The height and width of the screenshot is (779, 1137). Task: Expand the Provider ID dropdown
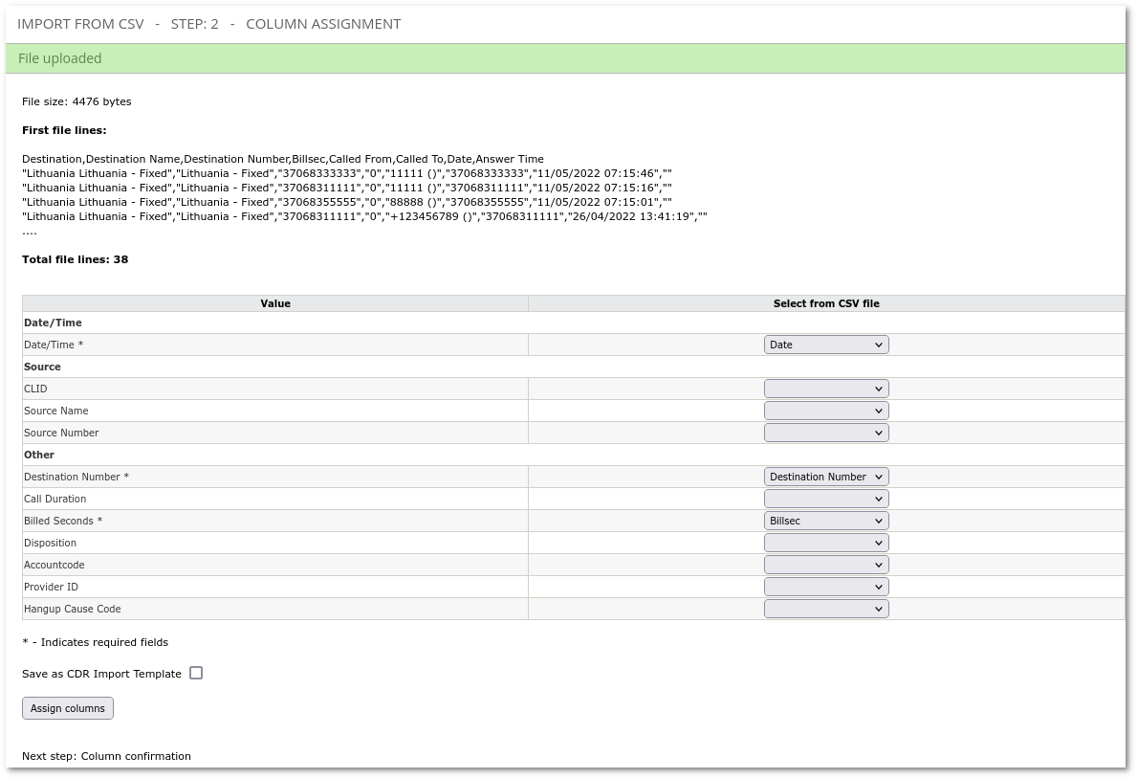pyautogui.click(x=826, y=587)
